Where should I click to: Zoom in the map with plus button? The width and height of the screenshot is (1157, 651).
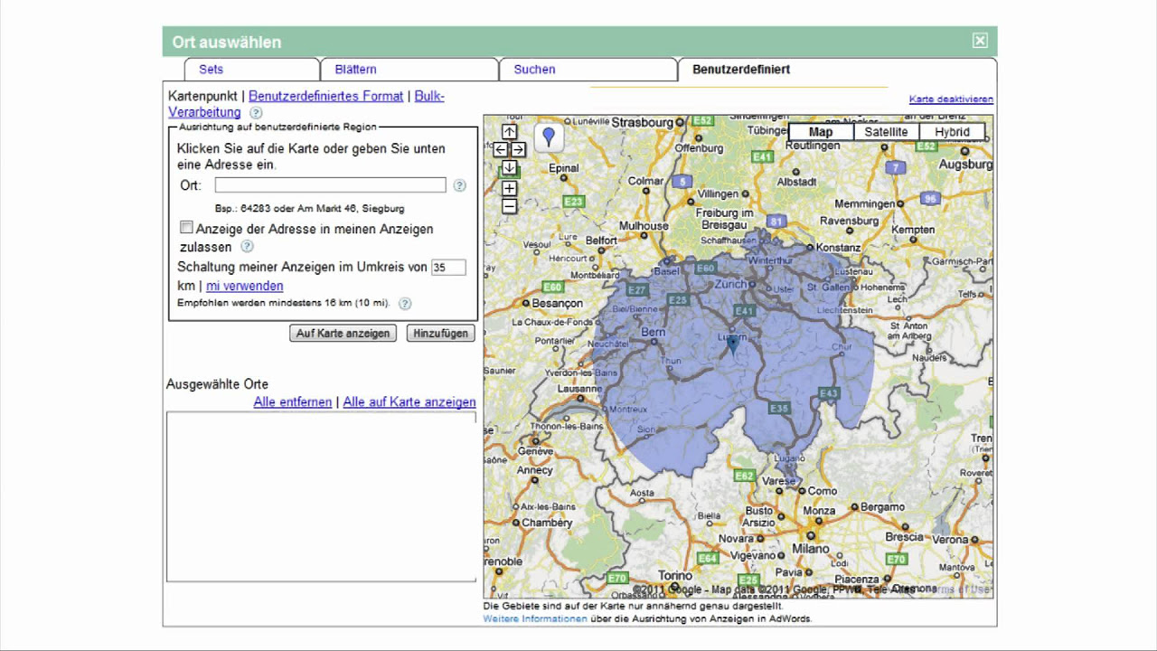(509, 188)
